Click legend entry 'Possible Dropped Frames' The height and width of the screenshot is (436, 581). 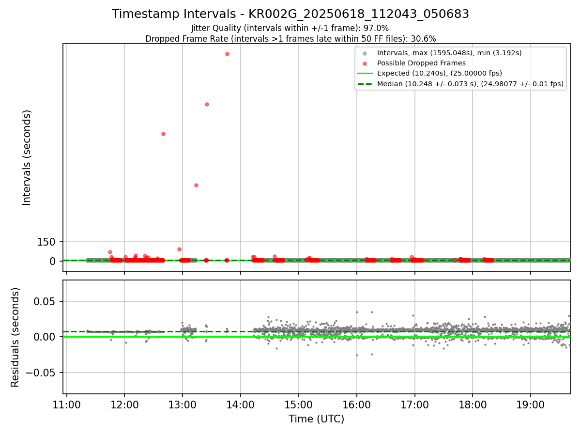[x=421, y=63]
